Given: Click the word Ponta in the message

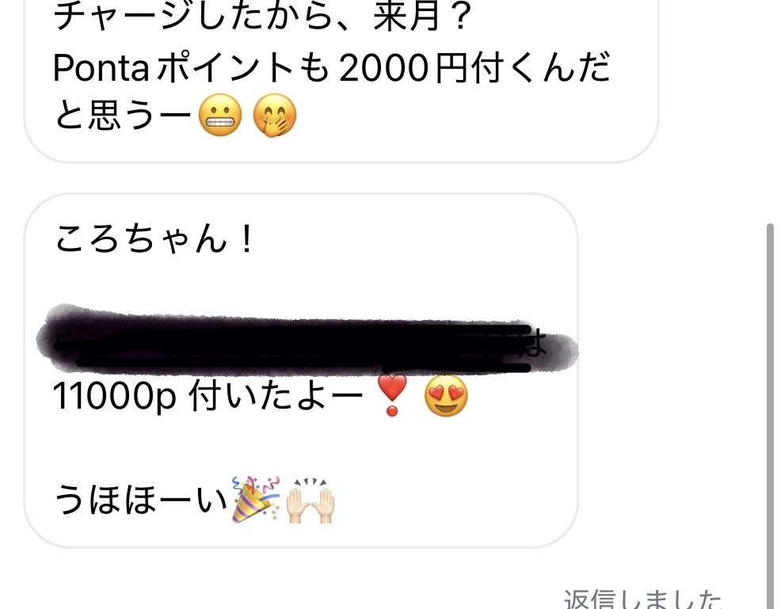Looking at the screenshot, I should (101, 69).
